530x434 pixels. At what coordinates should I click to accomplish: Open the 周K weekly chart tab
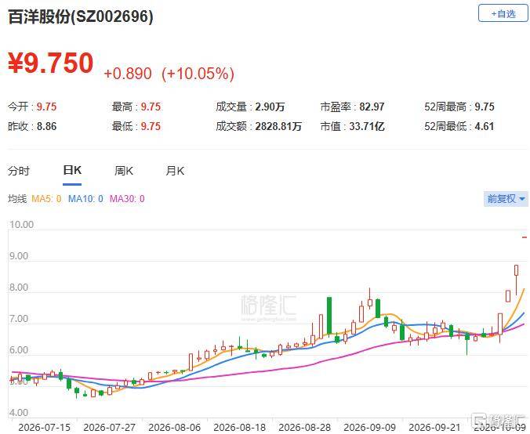tap(124, 171)
